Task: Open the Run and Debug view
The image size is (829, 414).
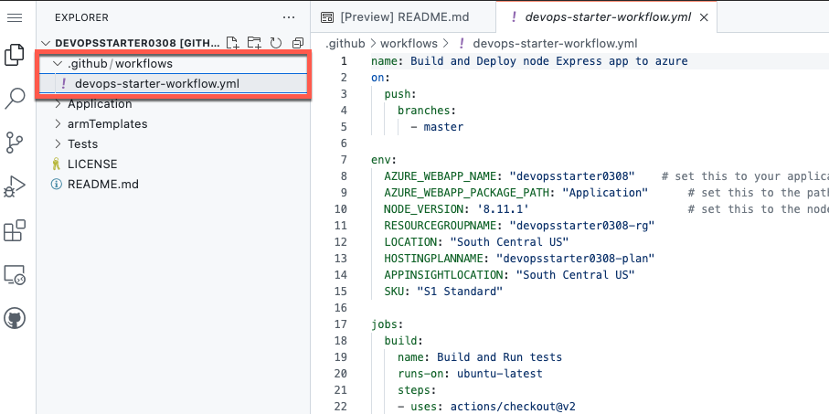Action: click(x=15, y=186)
